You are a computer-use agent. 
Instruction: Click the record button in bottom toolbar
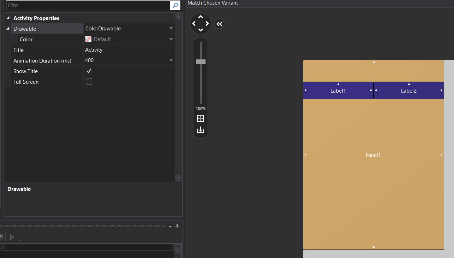(1, 236)
